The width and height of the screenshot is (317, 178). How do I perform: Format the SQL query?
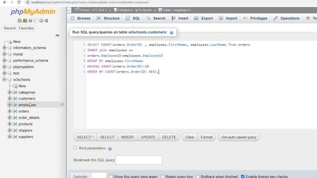tap(207, 137)
